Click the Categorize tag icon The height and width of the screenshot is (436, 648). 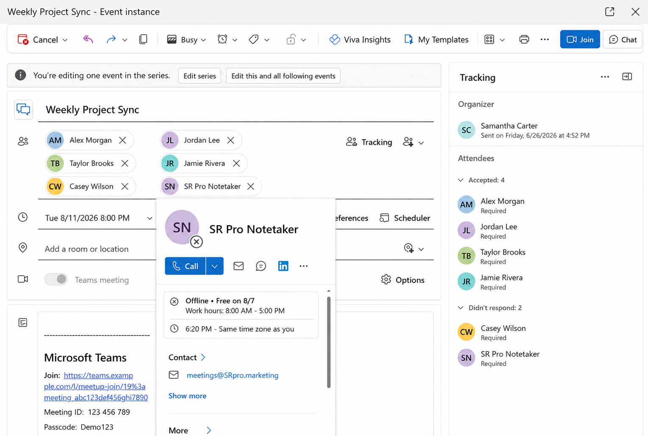pyautogui.click(x=253, y=39)
